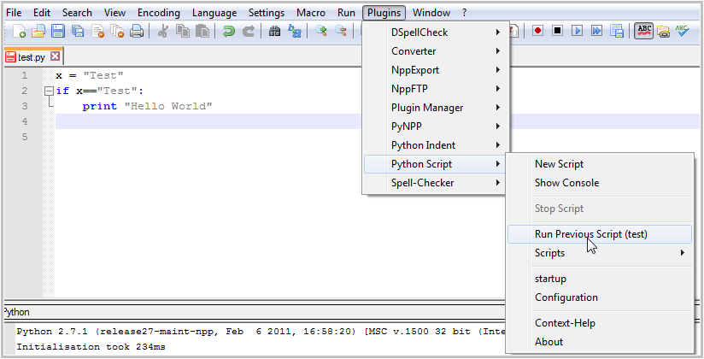Expand the Python Indent submenu
The width and height of the screenshot is (704, 359).
[436, 145]
